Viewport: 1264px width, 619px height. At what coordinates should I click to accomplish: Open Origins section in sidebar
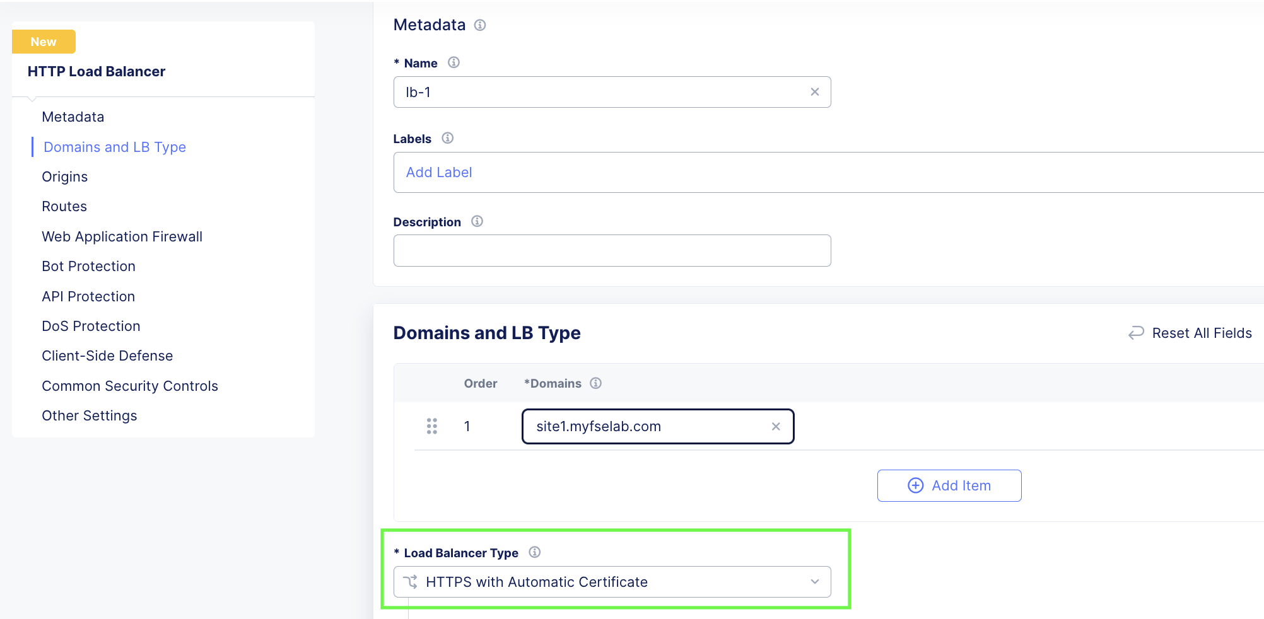pos(65,176)
